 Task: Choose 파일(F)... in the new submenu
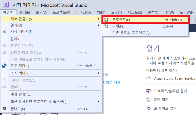pos(145,26)
